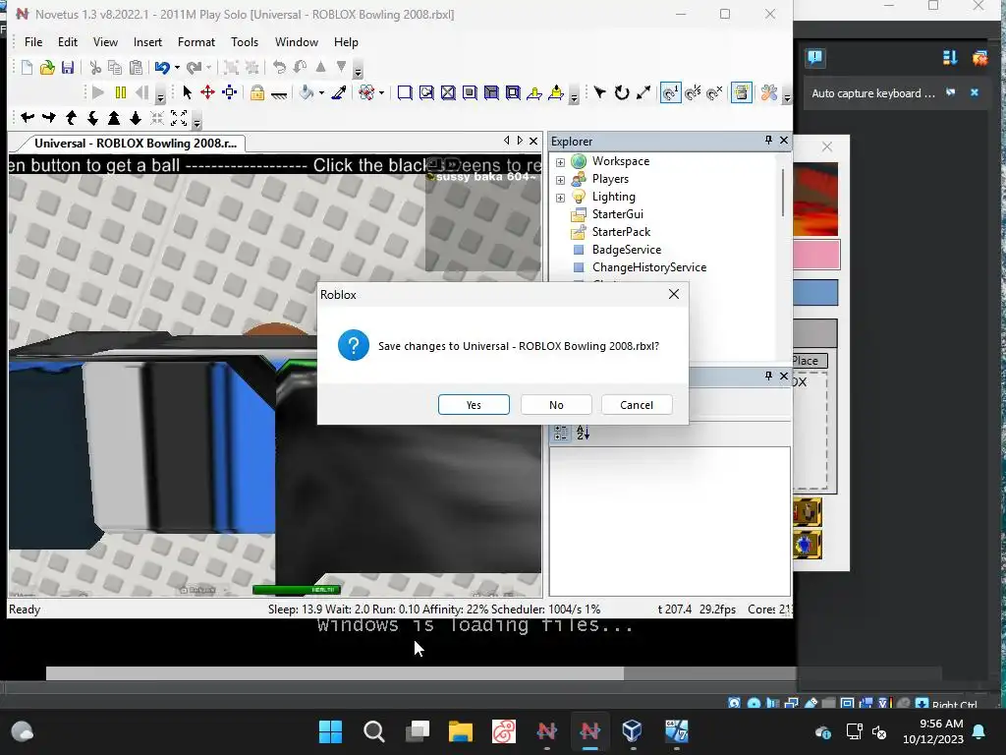The height and width of the screenshot is (755, 1006).
Task: Click Cancel in the Roblox dialog
Action: pyautogui.click(x=637, y=405)
